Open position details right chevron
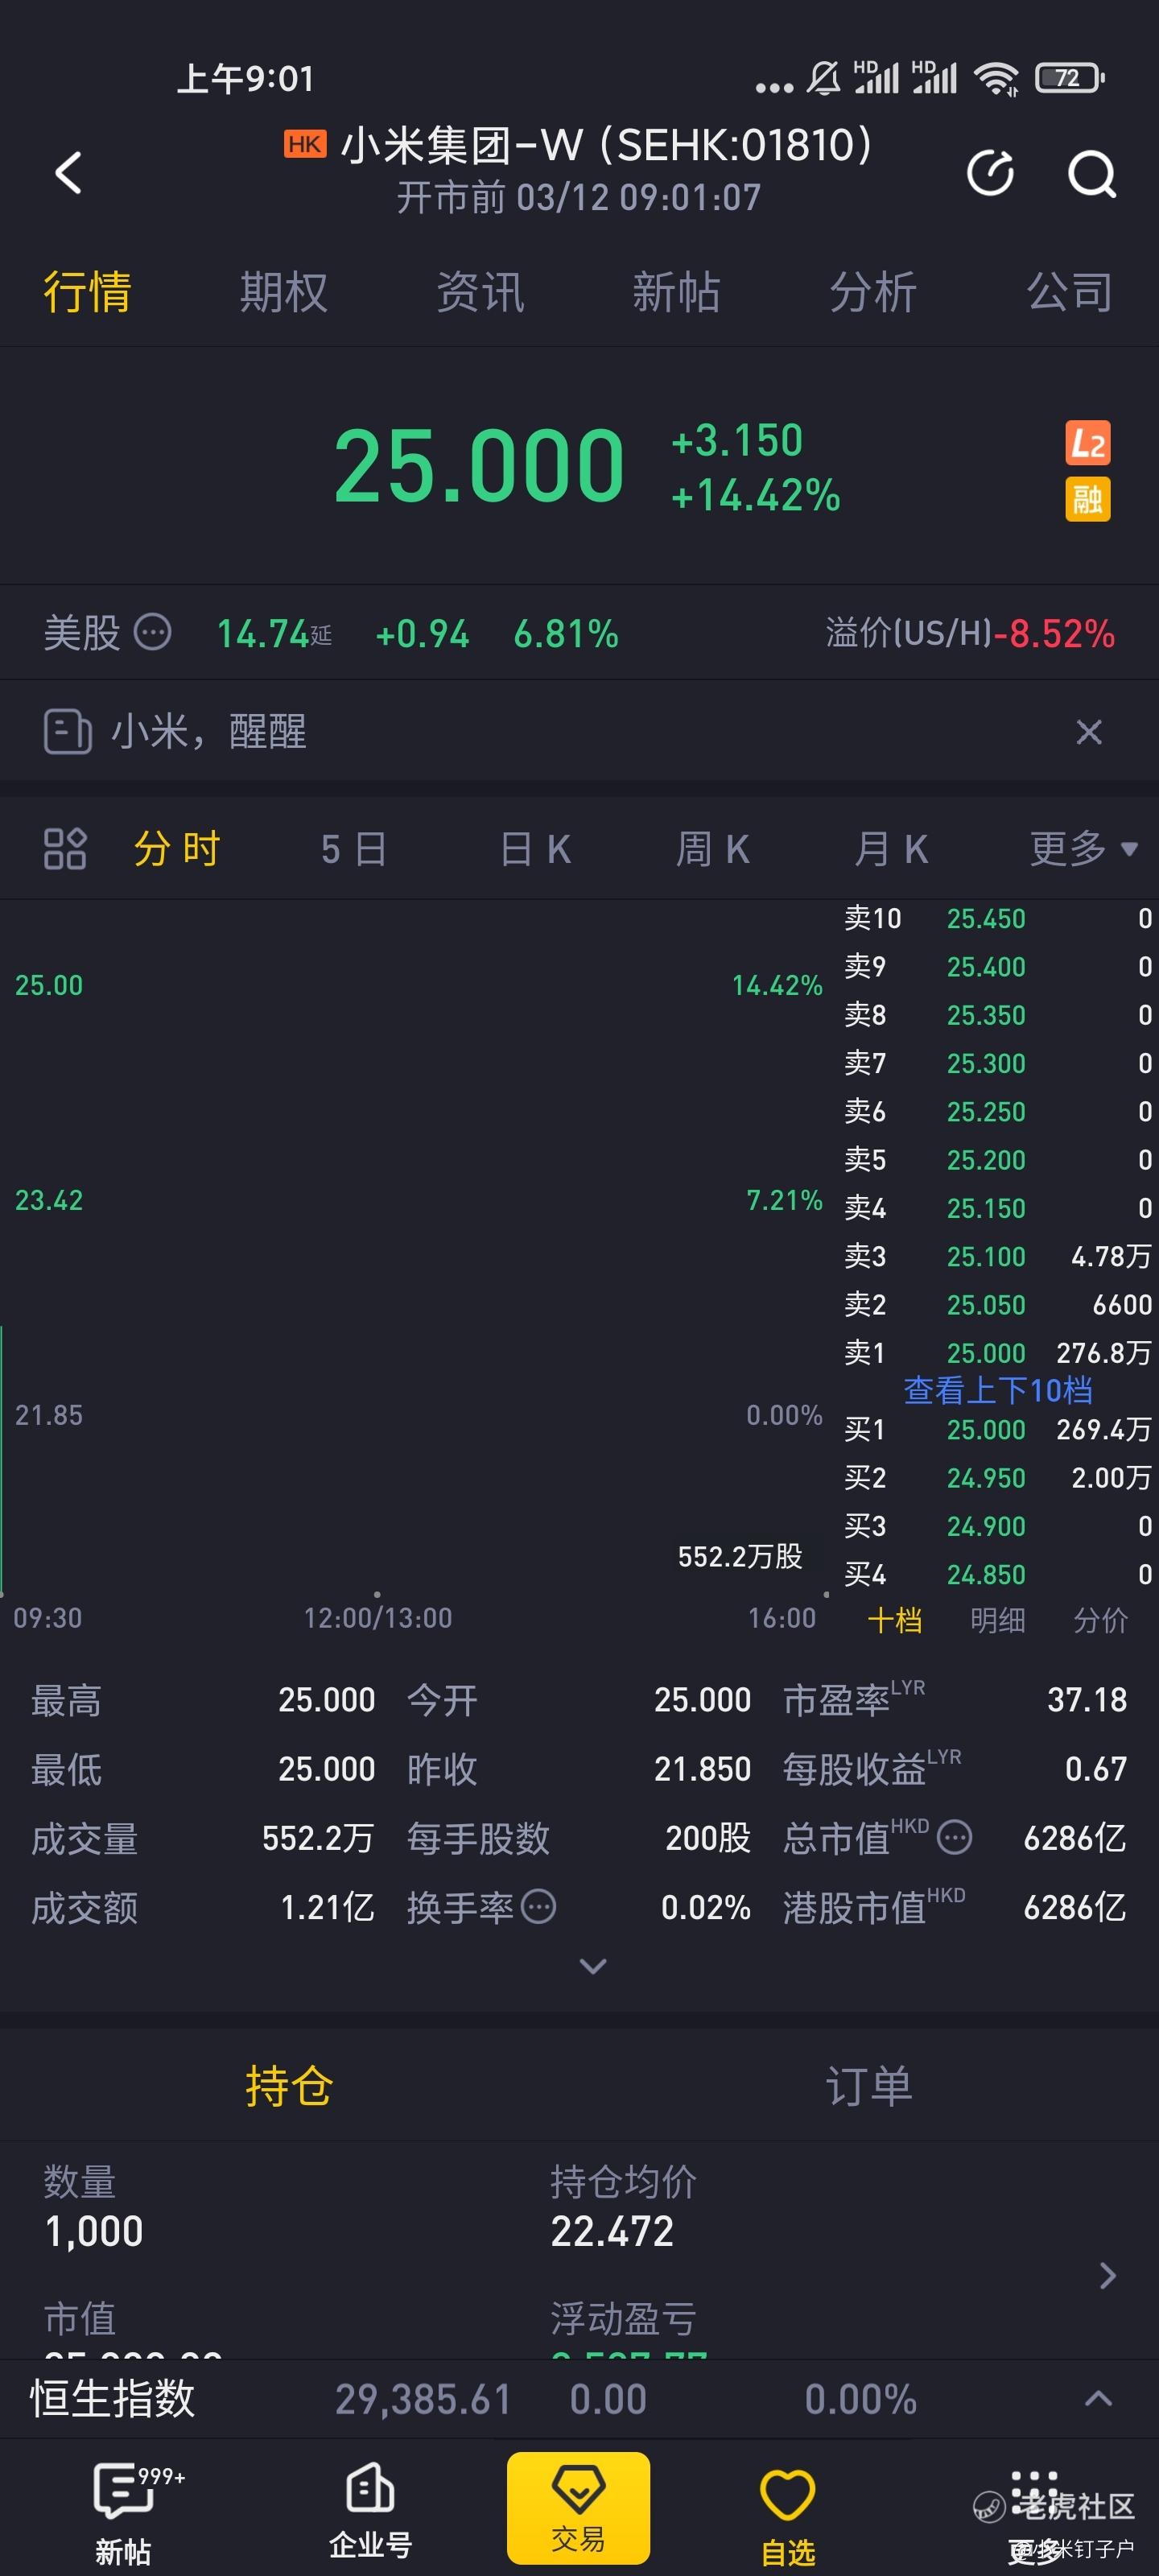Image resolution: width=1159 pixels, height=2576 pixels. click(x=1107, y=2276)
